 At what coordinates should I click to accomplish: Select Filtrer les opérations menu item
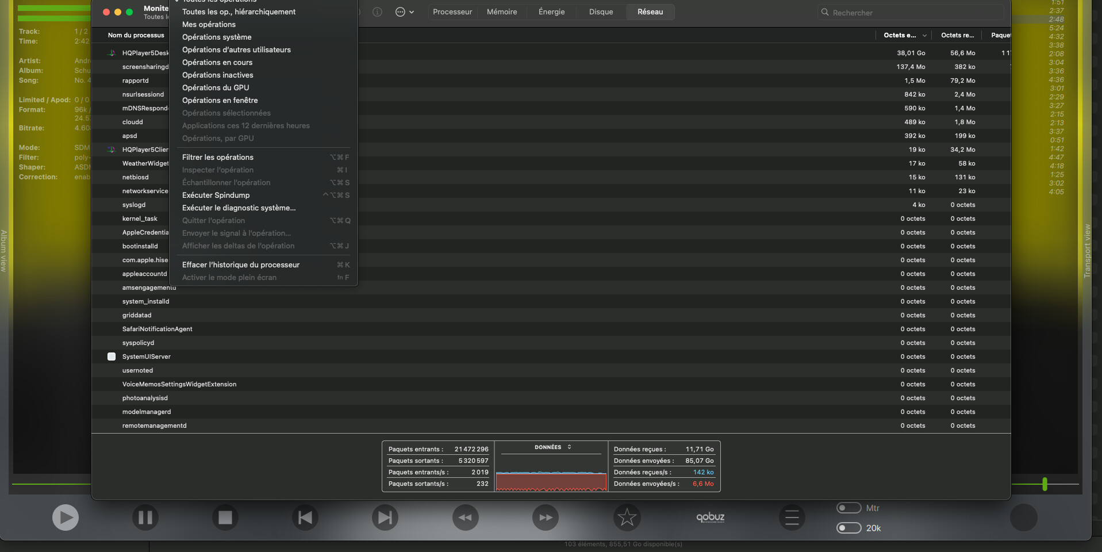pyautogui.click(x=263, y=157)
